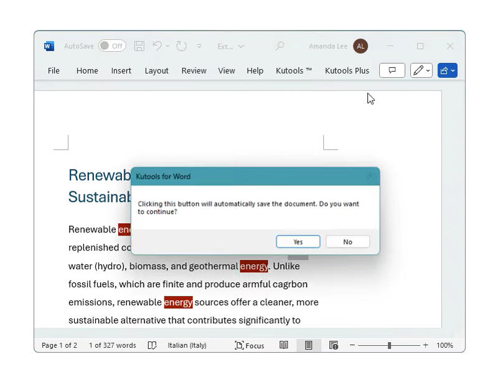Toggle the AutoSave switch

tap(112, 46)
